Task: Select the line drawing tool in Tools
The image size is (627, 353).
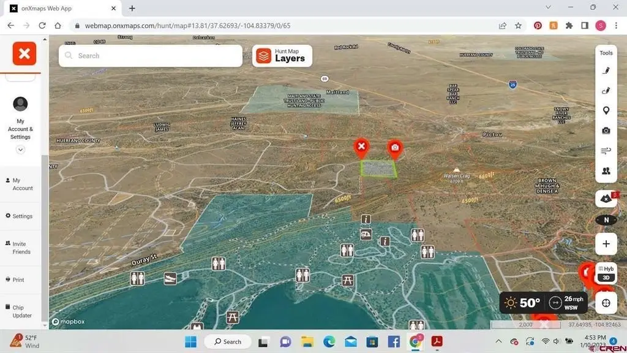Action: click(606, 70)
